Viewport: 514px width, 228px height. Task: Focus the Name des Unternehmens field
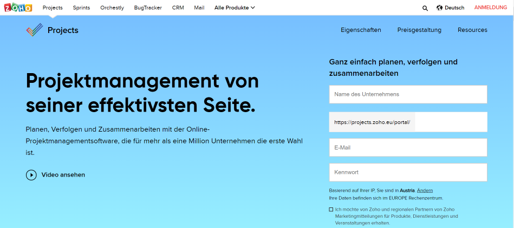(x=408, y=94)
